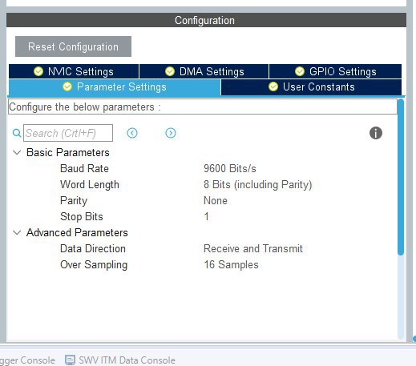Select the Data Direction parameter label
Screen dimensions: 416x366
point(93,249)
